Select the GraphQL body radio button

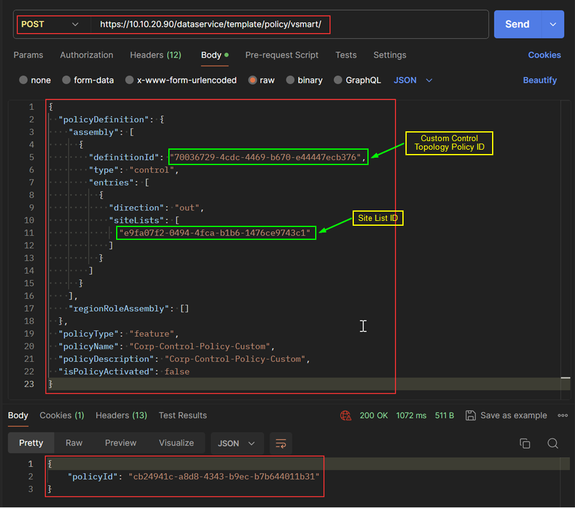(338, 80)
